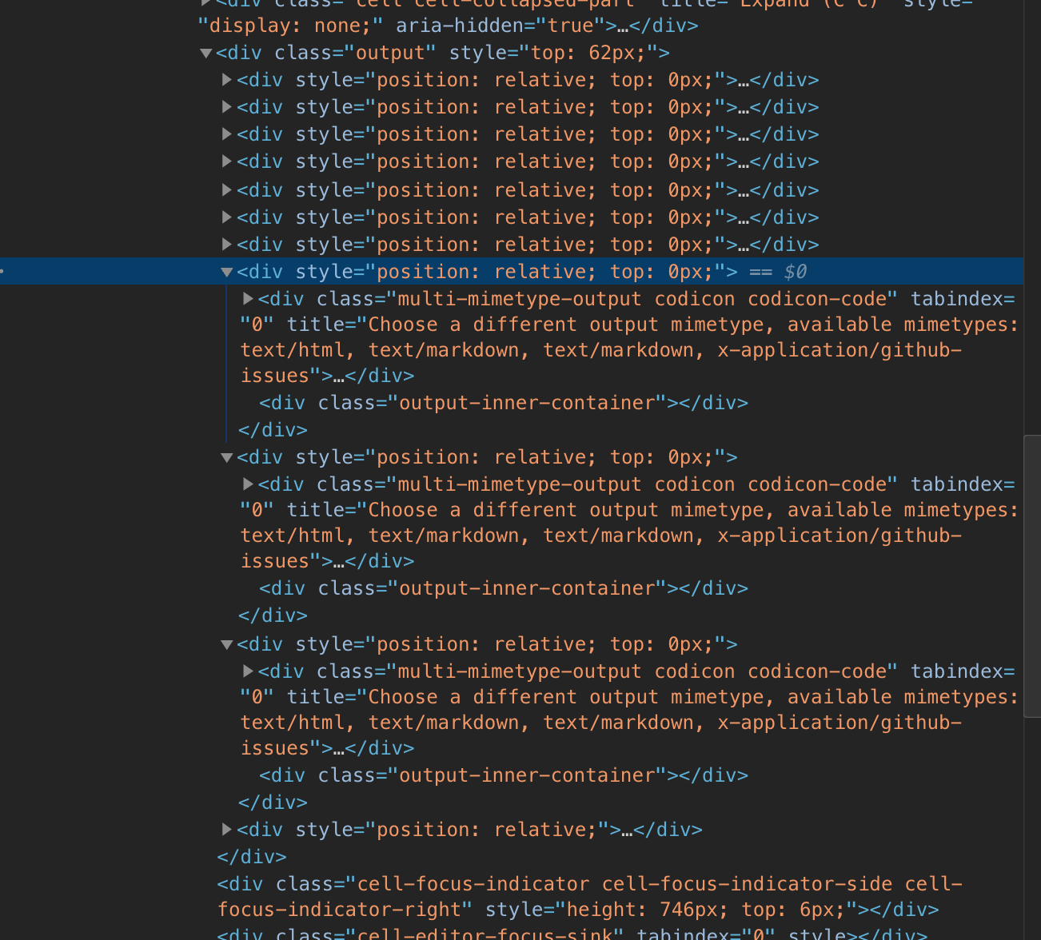Click the dot marker left of the highlighted row

pos(3,271)
